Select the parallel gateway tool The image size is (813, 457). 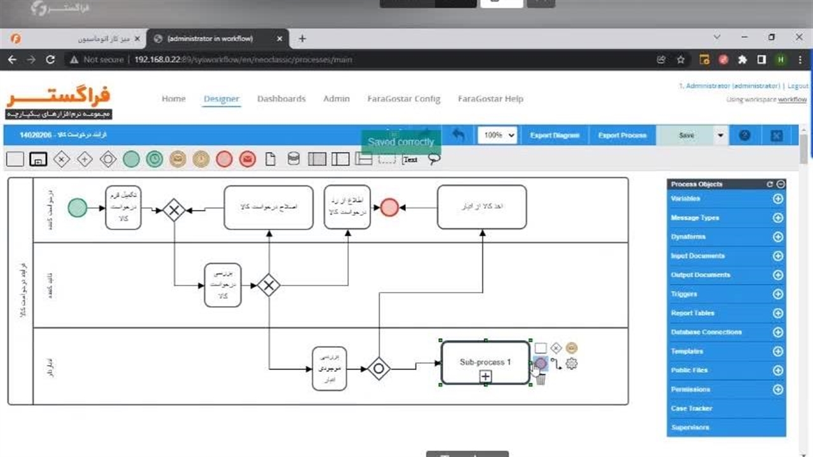tap(84, 159)
